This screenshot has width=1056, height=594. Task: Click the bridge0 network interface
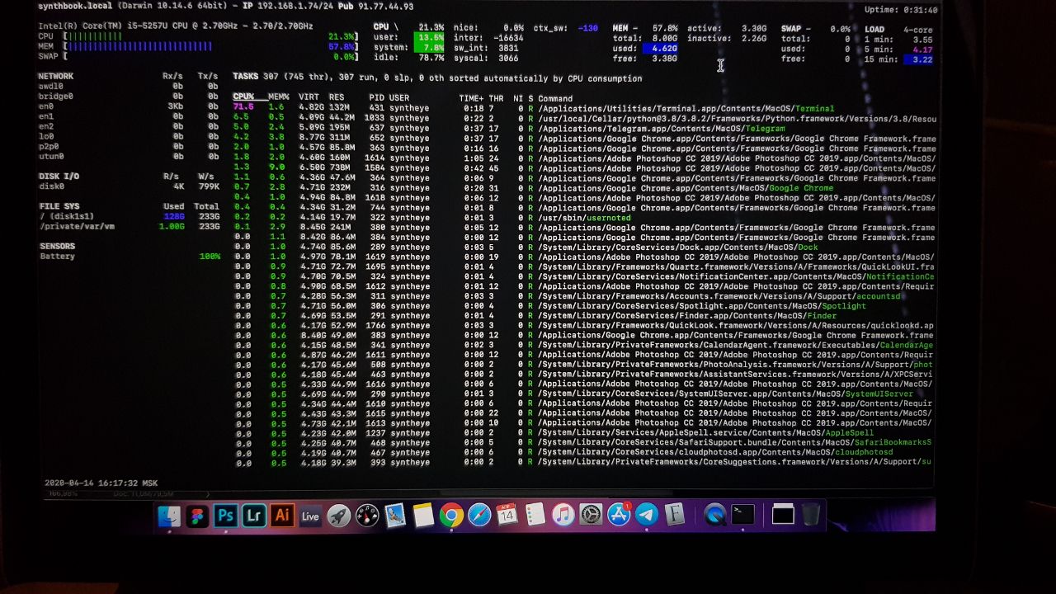pos(129,97)
